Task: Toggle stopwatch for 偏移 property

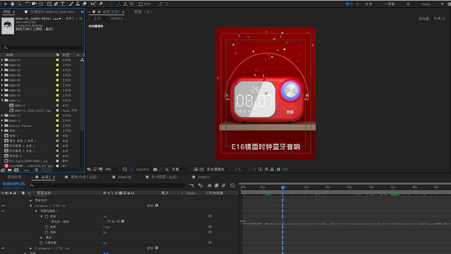Action: point(46,232)
